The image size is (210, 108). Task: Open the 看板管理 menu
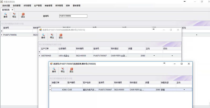pos(77,5)
